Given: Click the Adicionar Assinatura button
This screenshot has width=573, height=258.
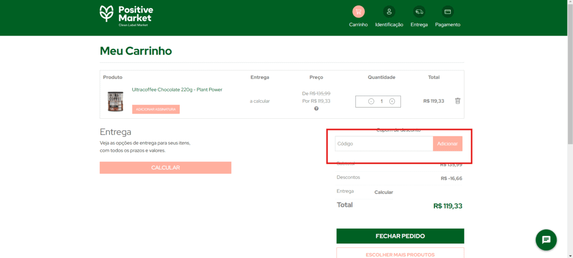Looking at the screenshot, I should pos(156,109).
